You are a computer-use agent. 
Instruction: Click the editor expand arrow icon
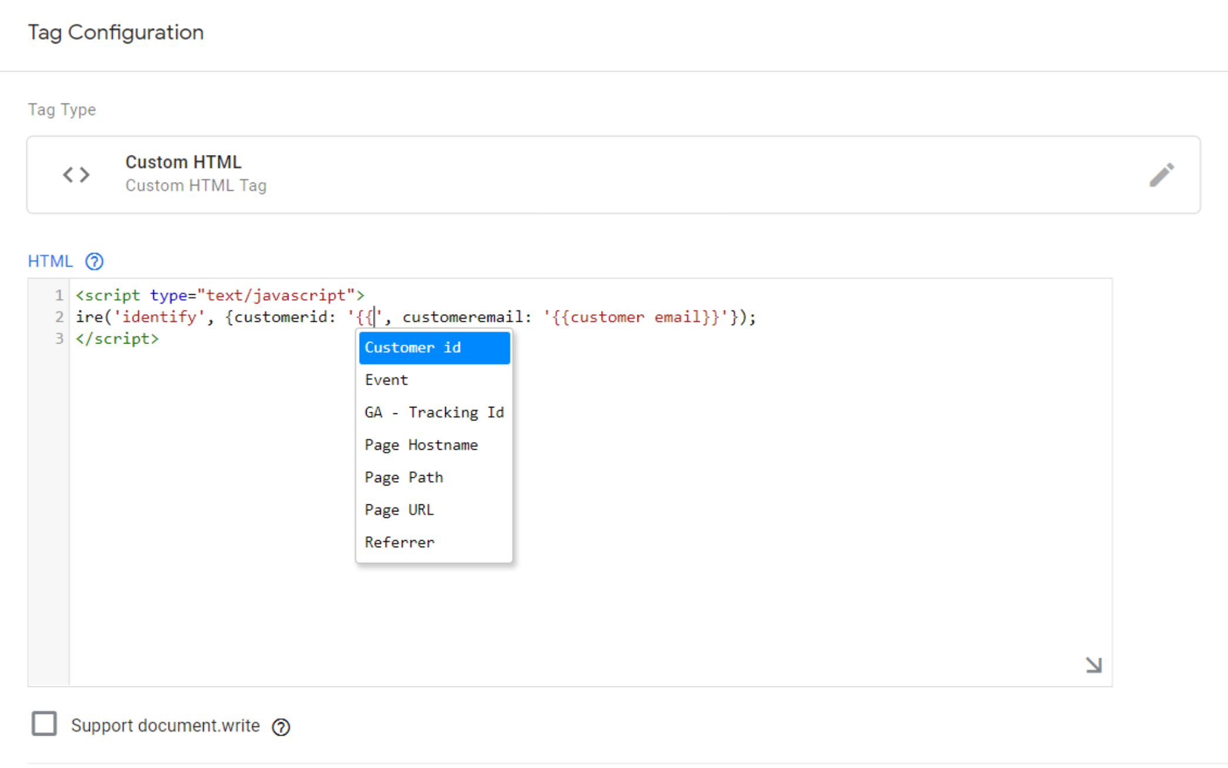(1093, 665)
